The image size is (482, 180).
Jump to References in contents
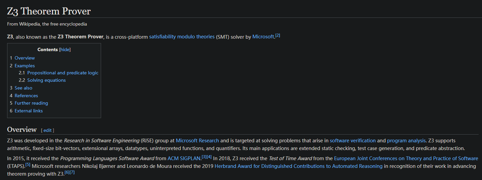coord(26,96)
